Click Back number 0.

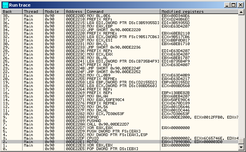pos(5,149)
